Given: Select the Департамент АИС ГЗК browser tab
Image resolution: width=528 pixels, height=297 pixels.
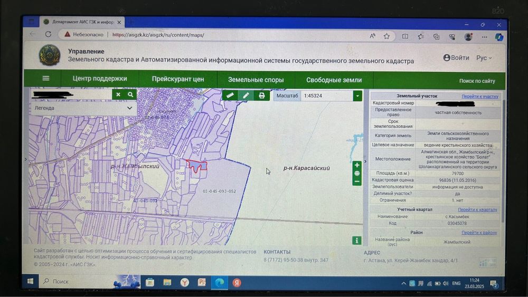Looking at the screenshot, I should (x=82, y=22).
